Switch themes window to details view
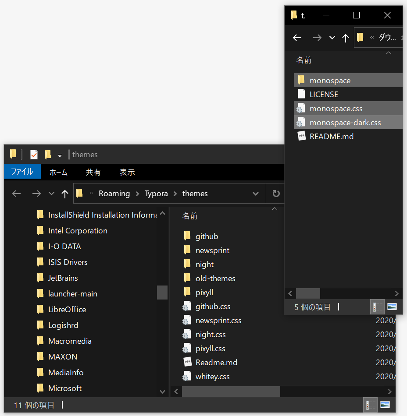 tap(370, 405)
